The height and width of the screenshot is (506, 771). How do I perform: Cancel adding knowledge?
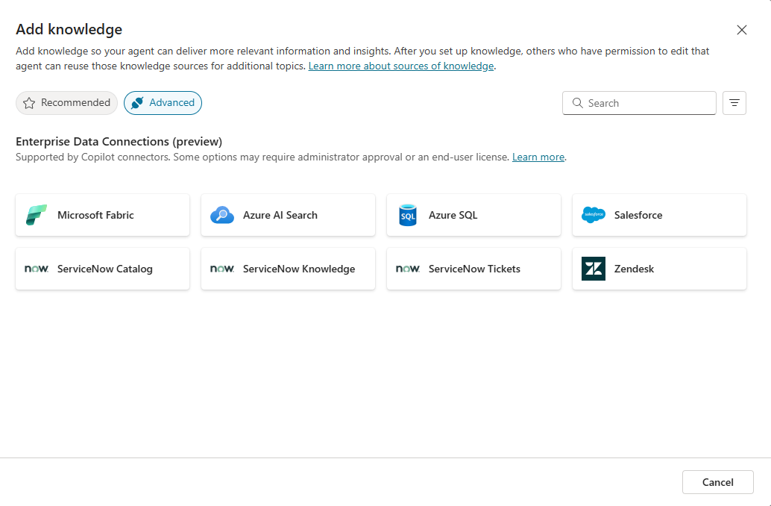pyautogui.click(x=717, y=482)
